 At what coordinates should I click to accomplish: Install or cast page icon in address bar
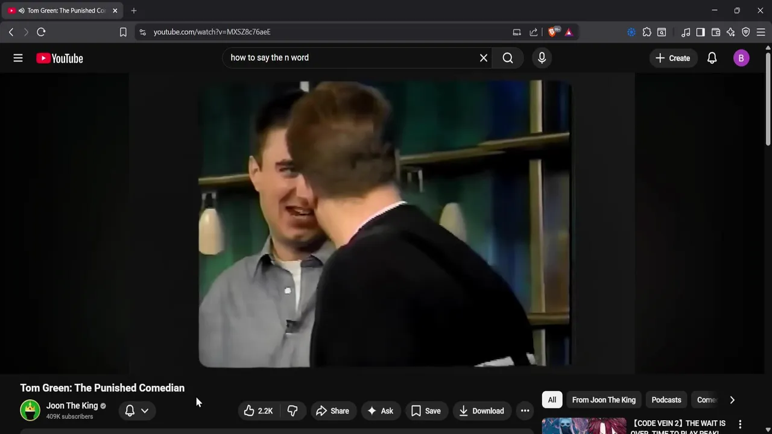point(517,32)
